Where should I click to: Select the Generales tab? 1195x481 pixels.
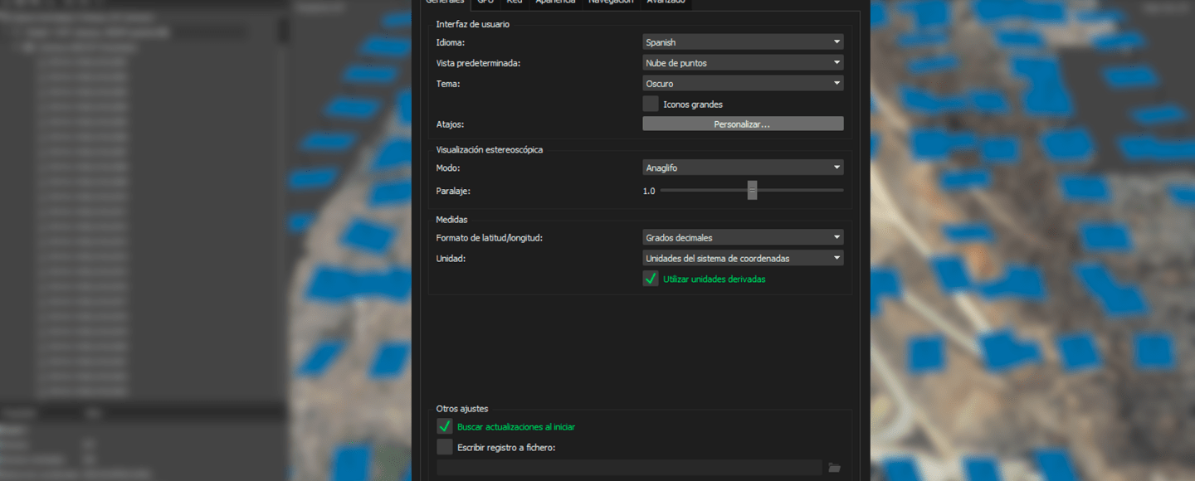point(445,2)
